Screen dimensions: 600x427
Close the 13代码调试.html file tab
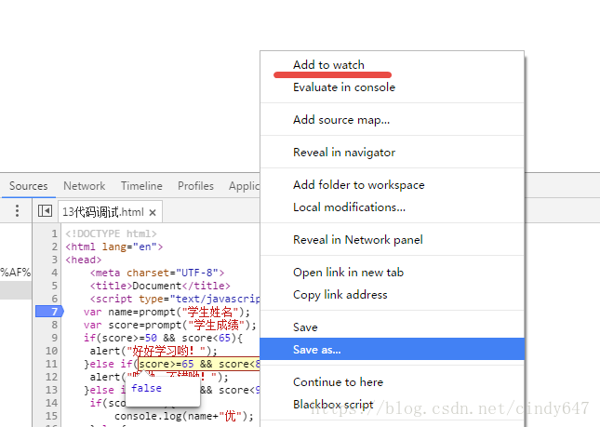tap(153, 212)
